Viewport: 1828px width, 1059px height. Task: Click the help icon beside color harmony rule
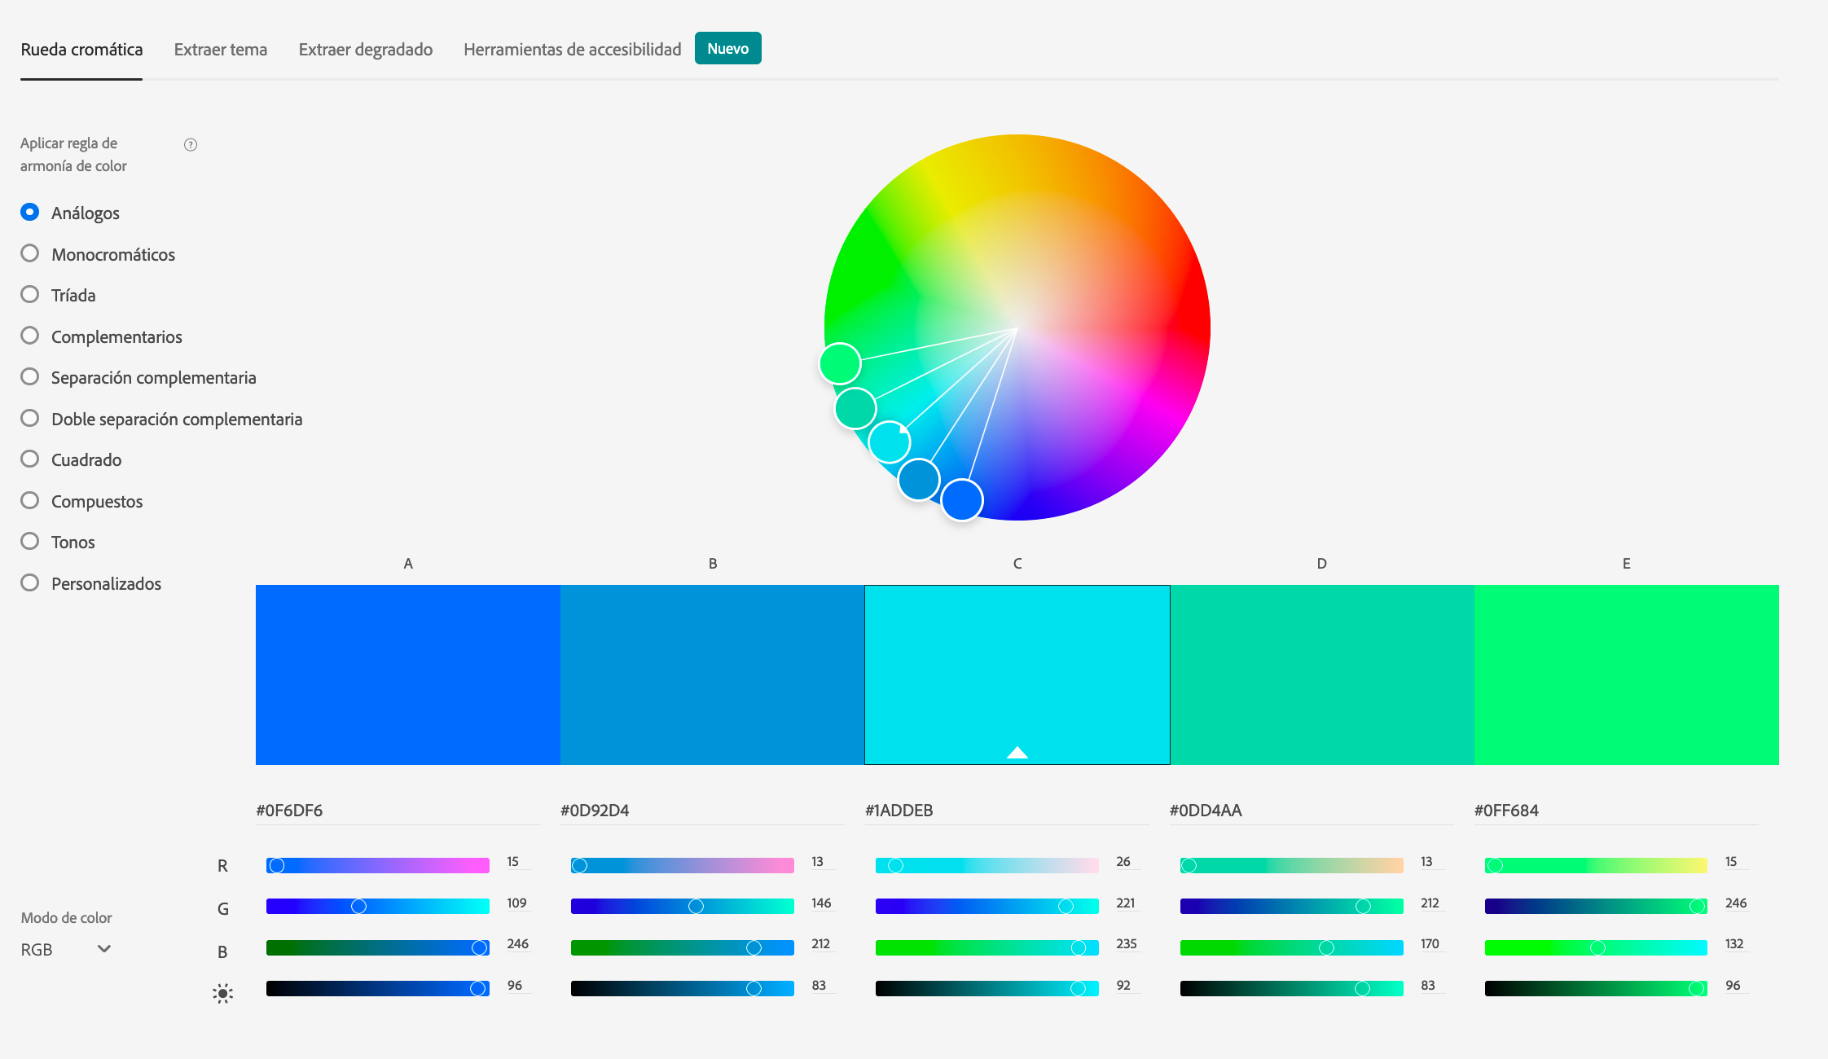coord(191,145)
